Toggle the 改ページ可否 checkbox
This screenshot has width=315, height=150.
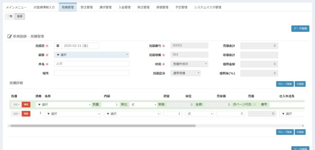255,104
